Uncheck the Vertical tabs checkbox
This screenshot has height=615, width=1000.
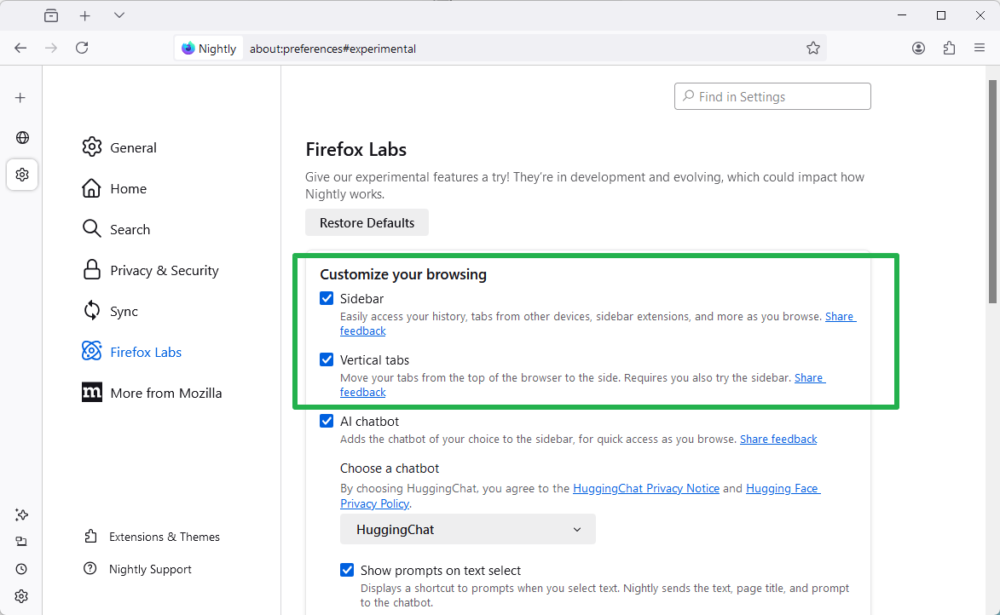click(x=327, y=359)
